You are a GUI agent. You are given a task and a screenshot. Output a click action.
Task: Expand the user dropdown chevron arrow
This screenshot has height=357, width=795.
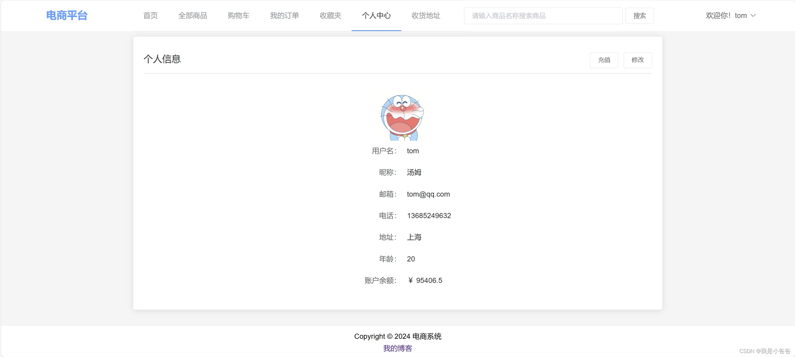753,16
